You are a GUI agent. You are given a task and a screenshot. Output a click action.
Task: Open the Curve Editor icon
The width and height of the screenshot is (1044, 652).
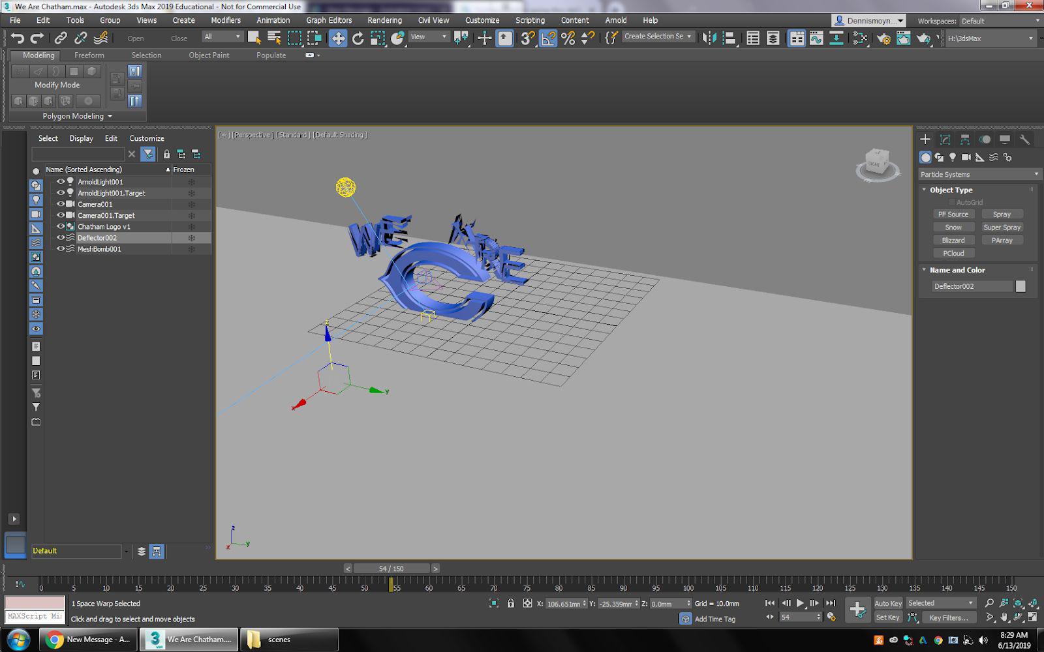click(x=816, y=38)
